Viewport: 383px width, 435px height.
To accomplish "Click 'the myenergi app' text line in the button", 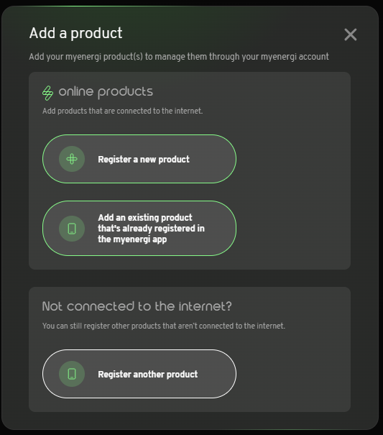I will pyautogui.click(x=132, y=239).
